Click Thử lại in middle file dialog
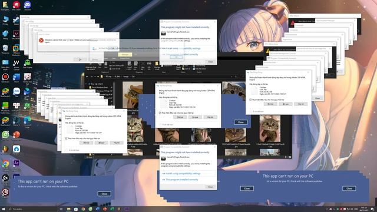Image resolution: width=377 pixels, height=212 pixels. [x=180, y=117]
